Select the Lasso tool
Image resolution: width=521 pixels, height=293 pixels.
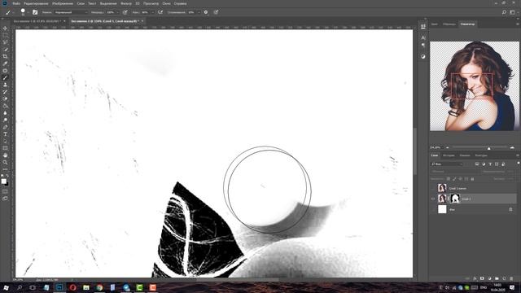tap(5, 42)
